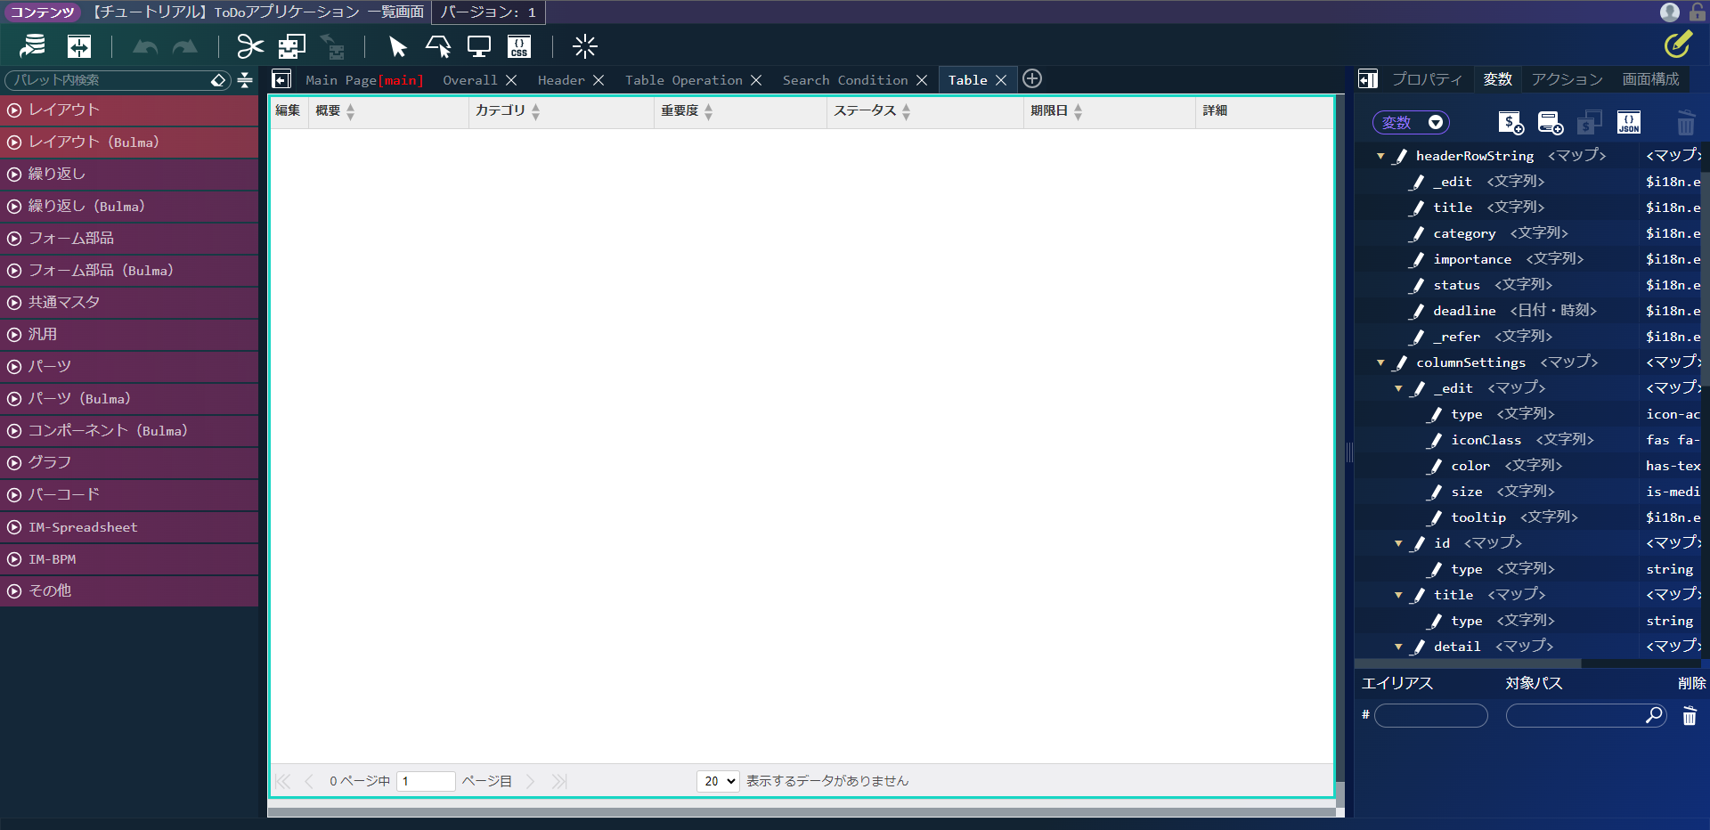This screenshot has height=830, width=1710.
Task: Open the rows-per-page 20 dropdown
Action: click(x=718, y=781)
